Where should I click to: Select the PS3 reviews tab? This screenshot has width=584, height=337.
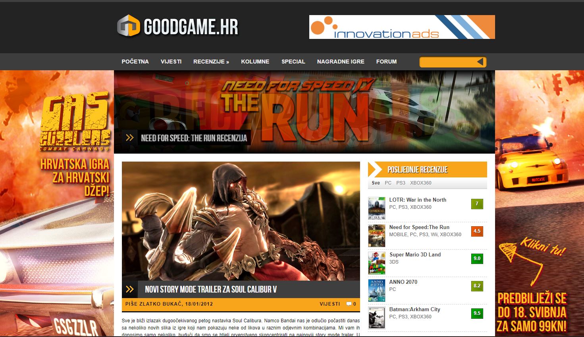[x=401, y=183]
